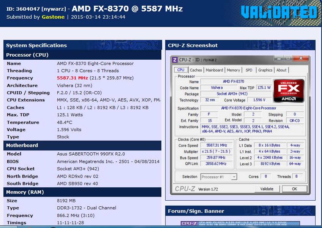Click the Level 3 8192 KBytes cache value
Screen dimensions: 322x228
click(270, 164)
